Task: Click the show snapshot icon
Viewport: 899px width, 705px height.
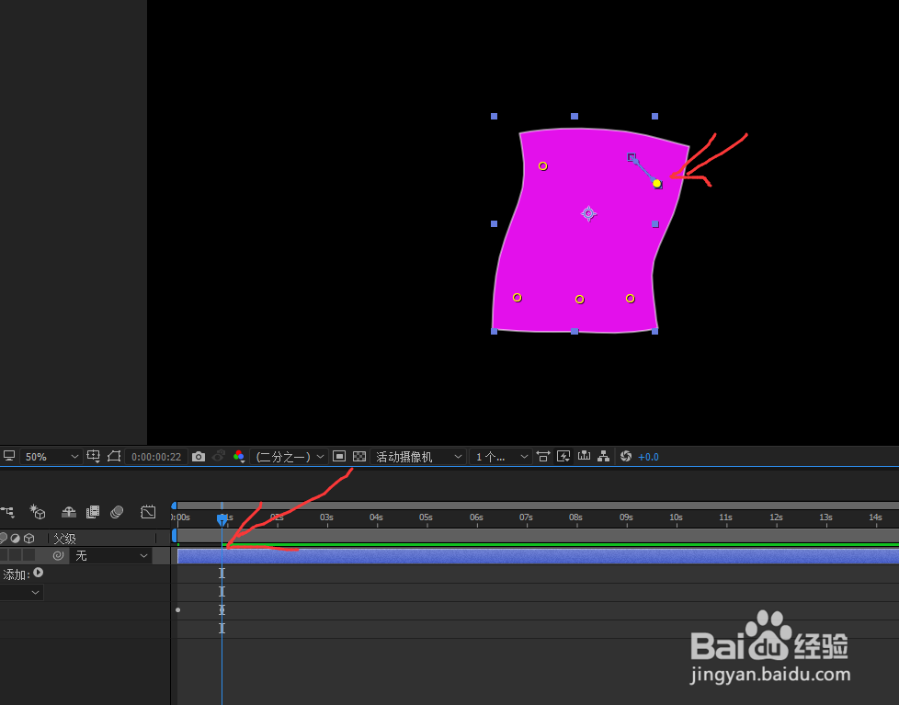Action: tap(219, 456)
